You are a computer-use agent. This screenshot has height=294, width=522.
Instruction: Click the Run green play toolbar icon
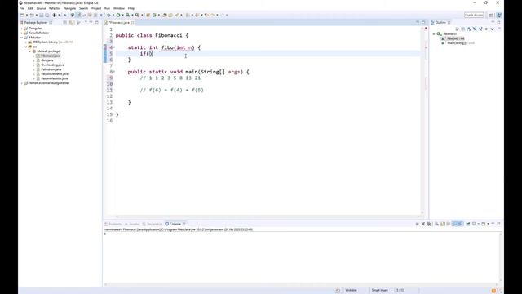[x=118, y=15]
